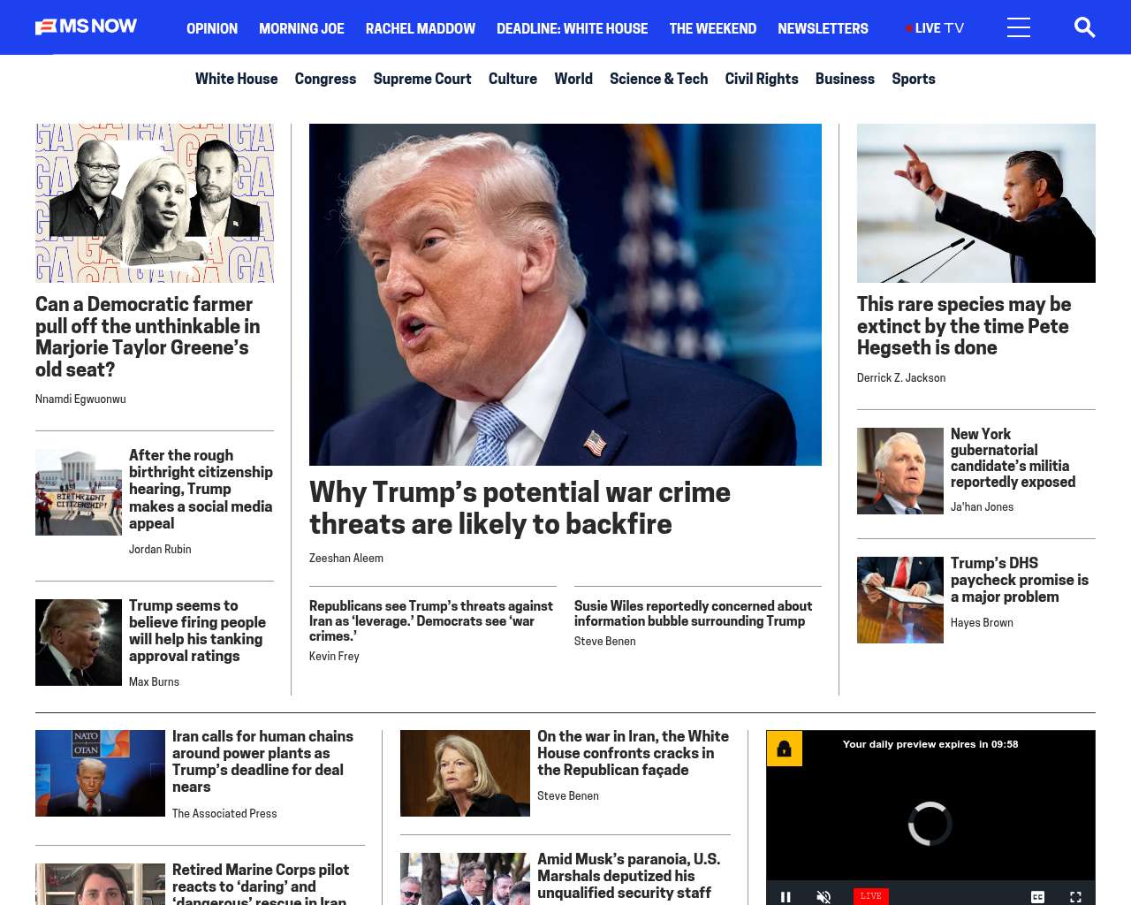Open Iran calls for human chains story
1131x905 pixels.
click(x=262, y=761)
